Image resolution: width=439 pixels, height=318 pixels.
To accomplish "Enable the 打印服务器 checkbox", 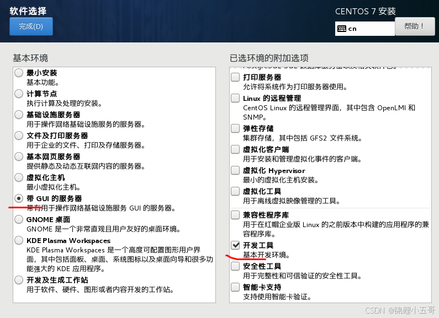I will (x=235, y=77).
